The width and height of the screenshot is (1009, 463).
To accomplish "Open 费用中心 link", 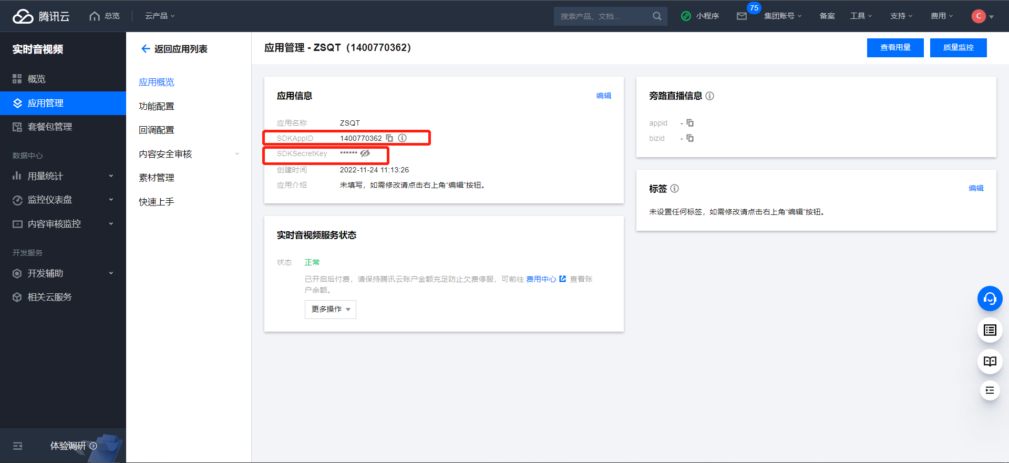I will (541, 279).
